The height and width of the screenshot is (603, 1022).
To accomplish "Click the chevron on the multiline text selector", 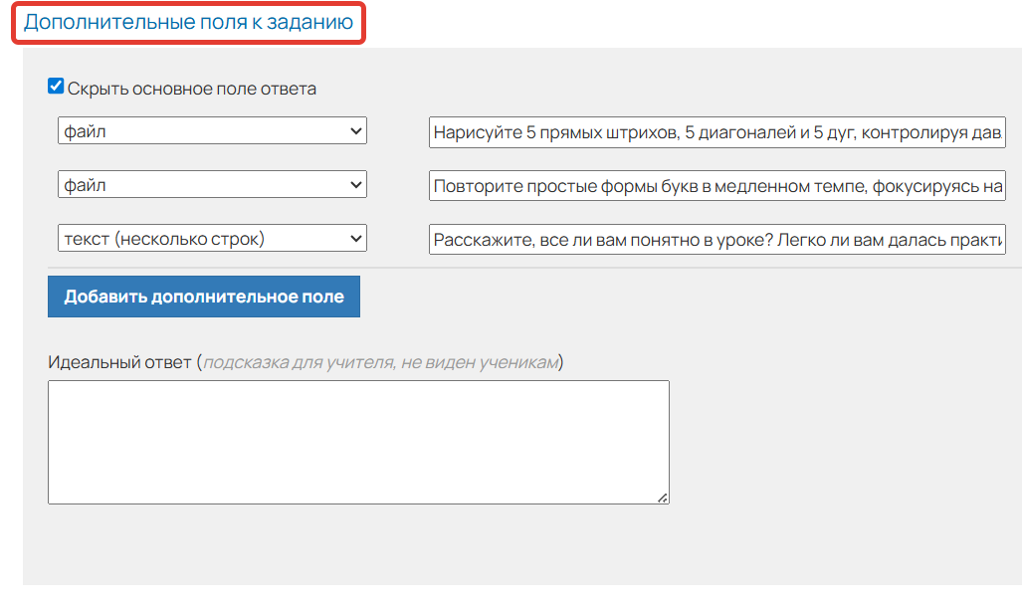I will tap(355, 238).
